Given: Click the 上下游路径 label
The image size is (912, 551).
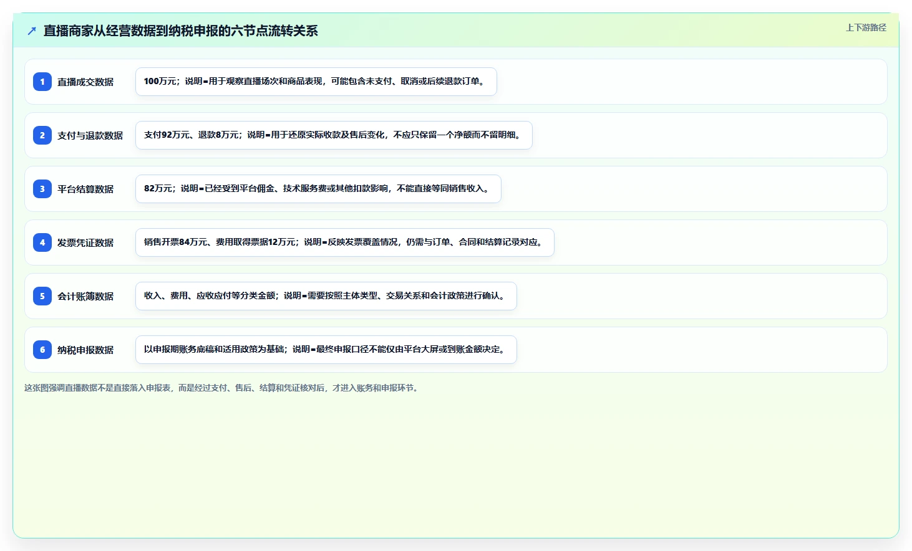Looking at the screenshot, I should click(866, 27).
